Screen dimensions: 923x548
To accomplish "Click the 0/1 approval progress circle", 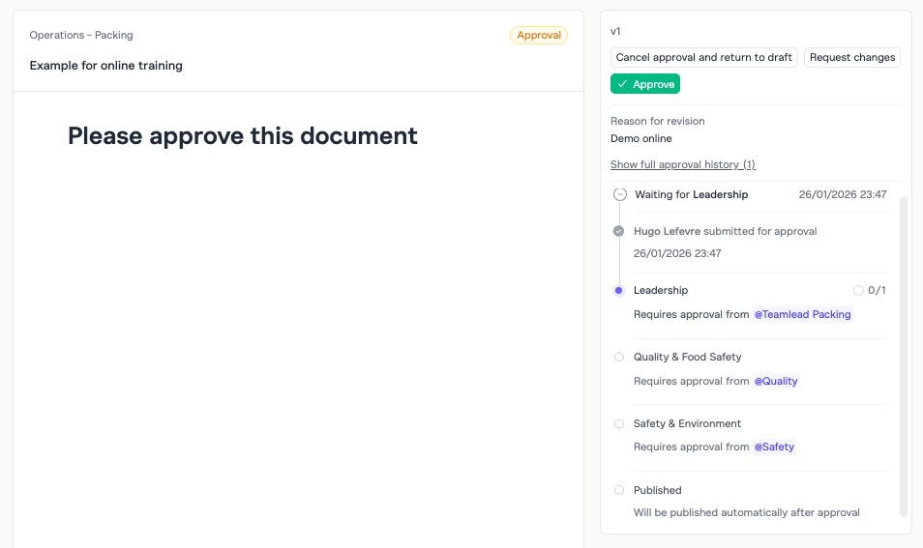I will tap(858, 290).
